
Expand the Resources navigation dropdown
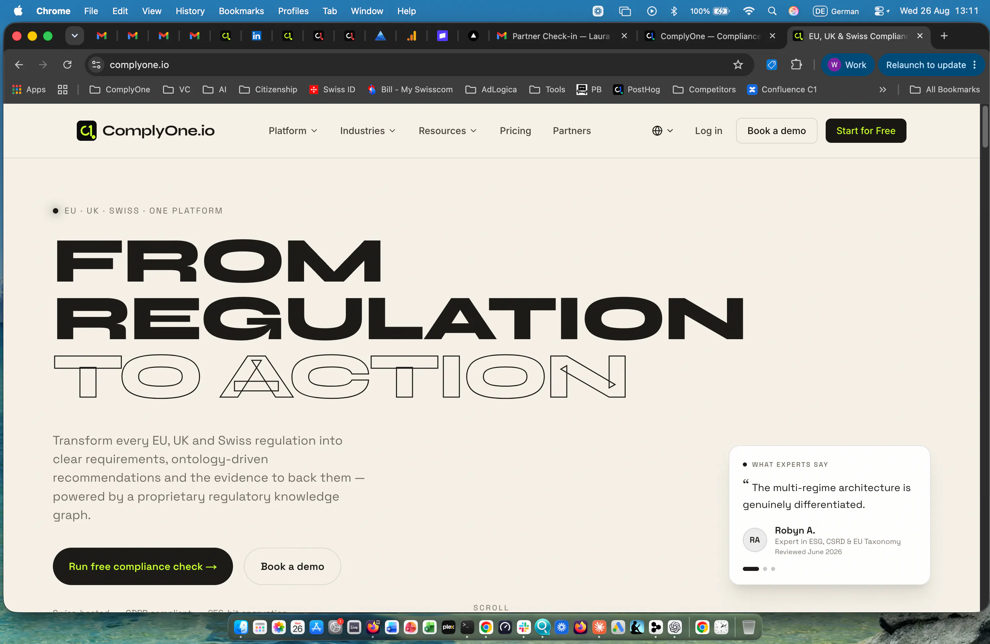click(447, 131)
